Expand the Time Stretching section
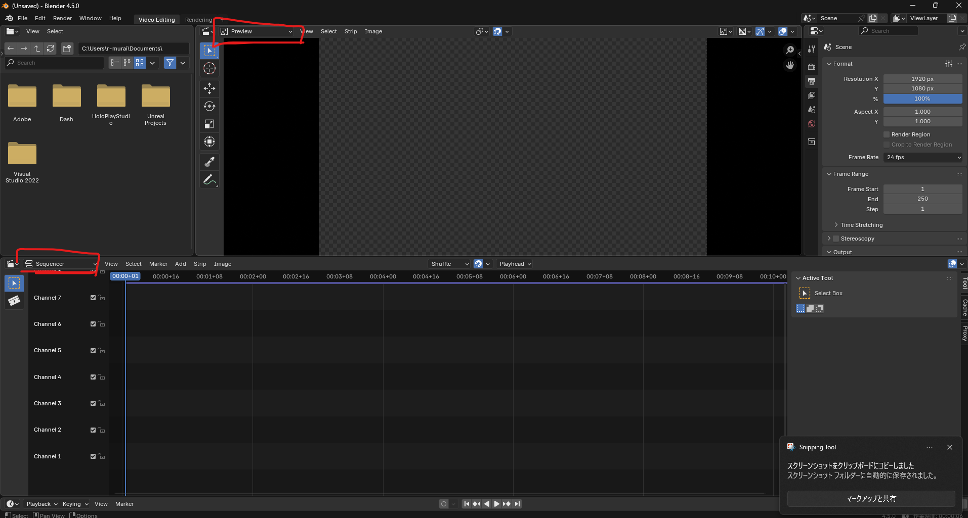The image size is (968, 518). (x=861, y=225)
